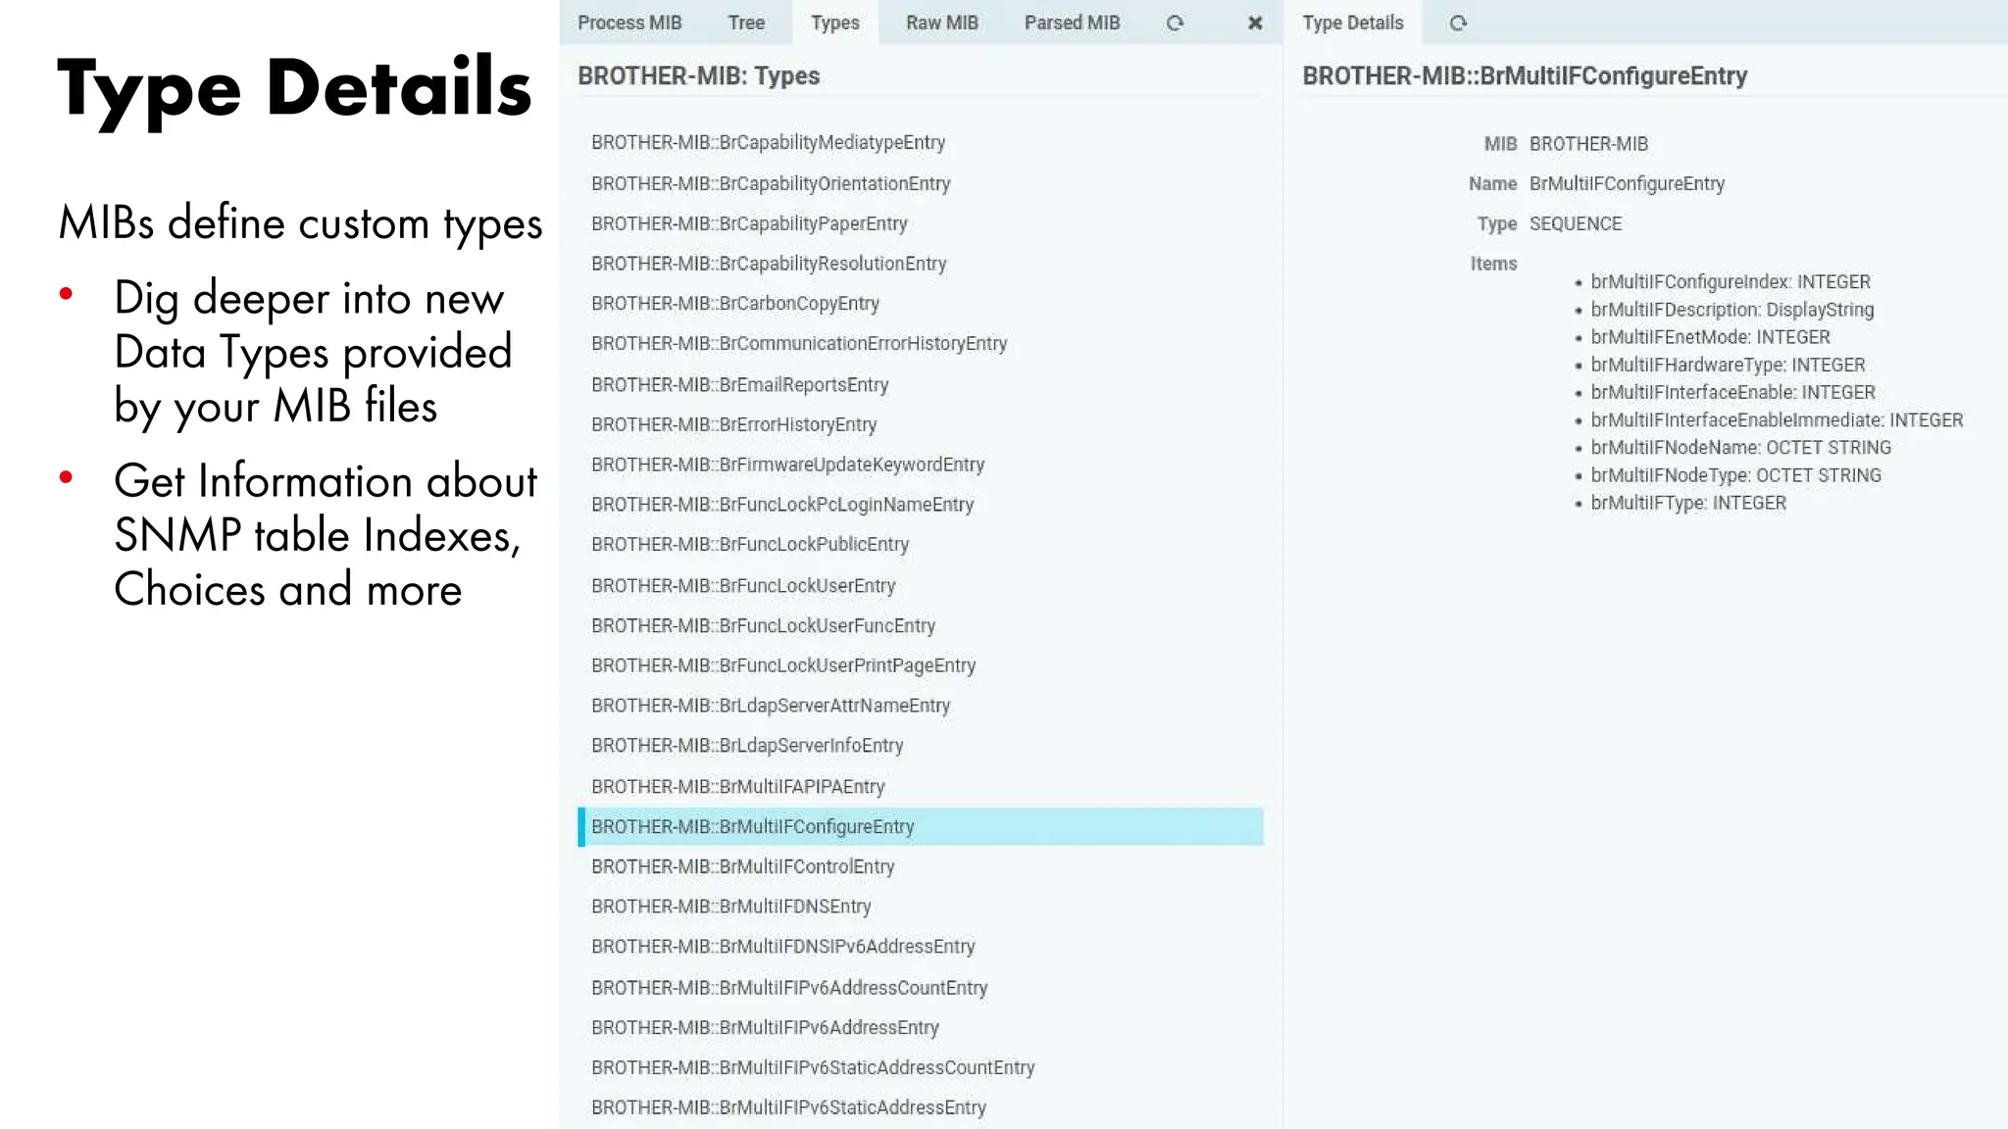2008x1129 pixels.
Task: Open BrErrorHistoryEntry row
Action: tap(921, 424)
